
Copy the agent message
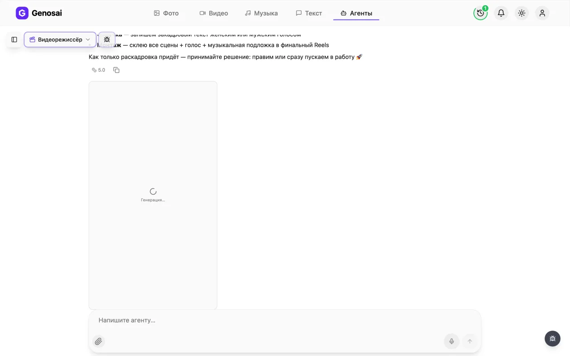(x=117, y=70)
